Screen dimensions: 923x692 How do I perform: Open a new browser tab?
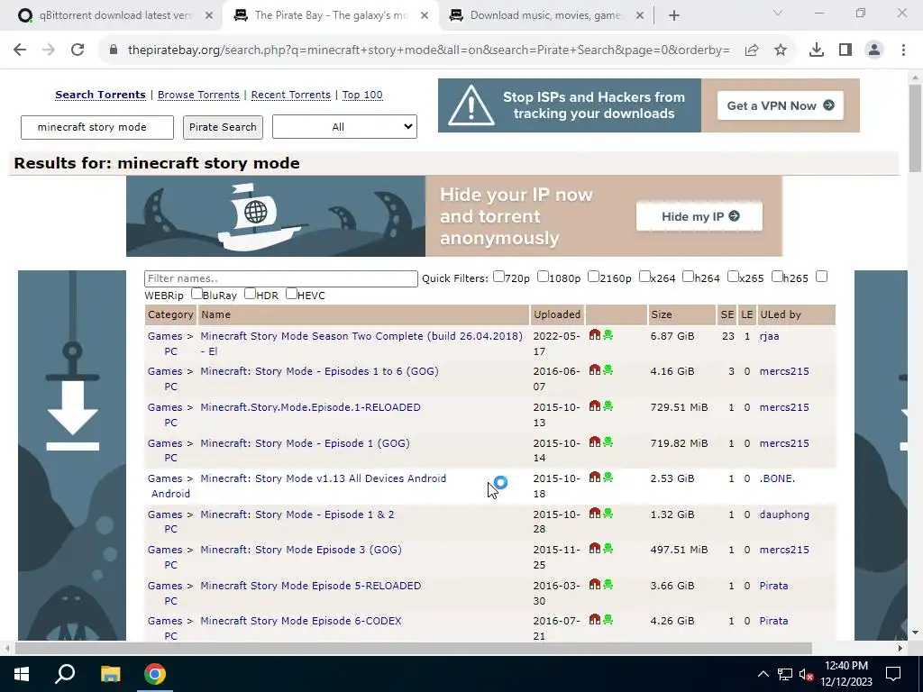tap(674, 16)
